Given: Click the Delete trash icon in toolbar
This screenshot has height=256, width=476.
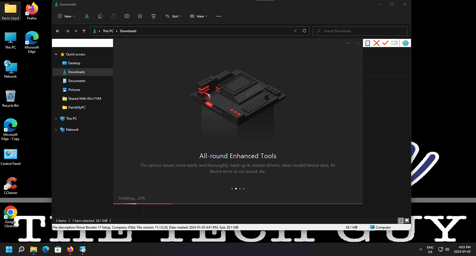Looking at the screenshot, I should click(154, 16).
